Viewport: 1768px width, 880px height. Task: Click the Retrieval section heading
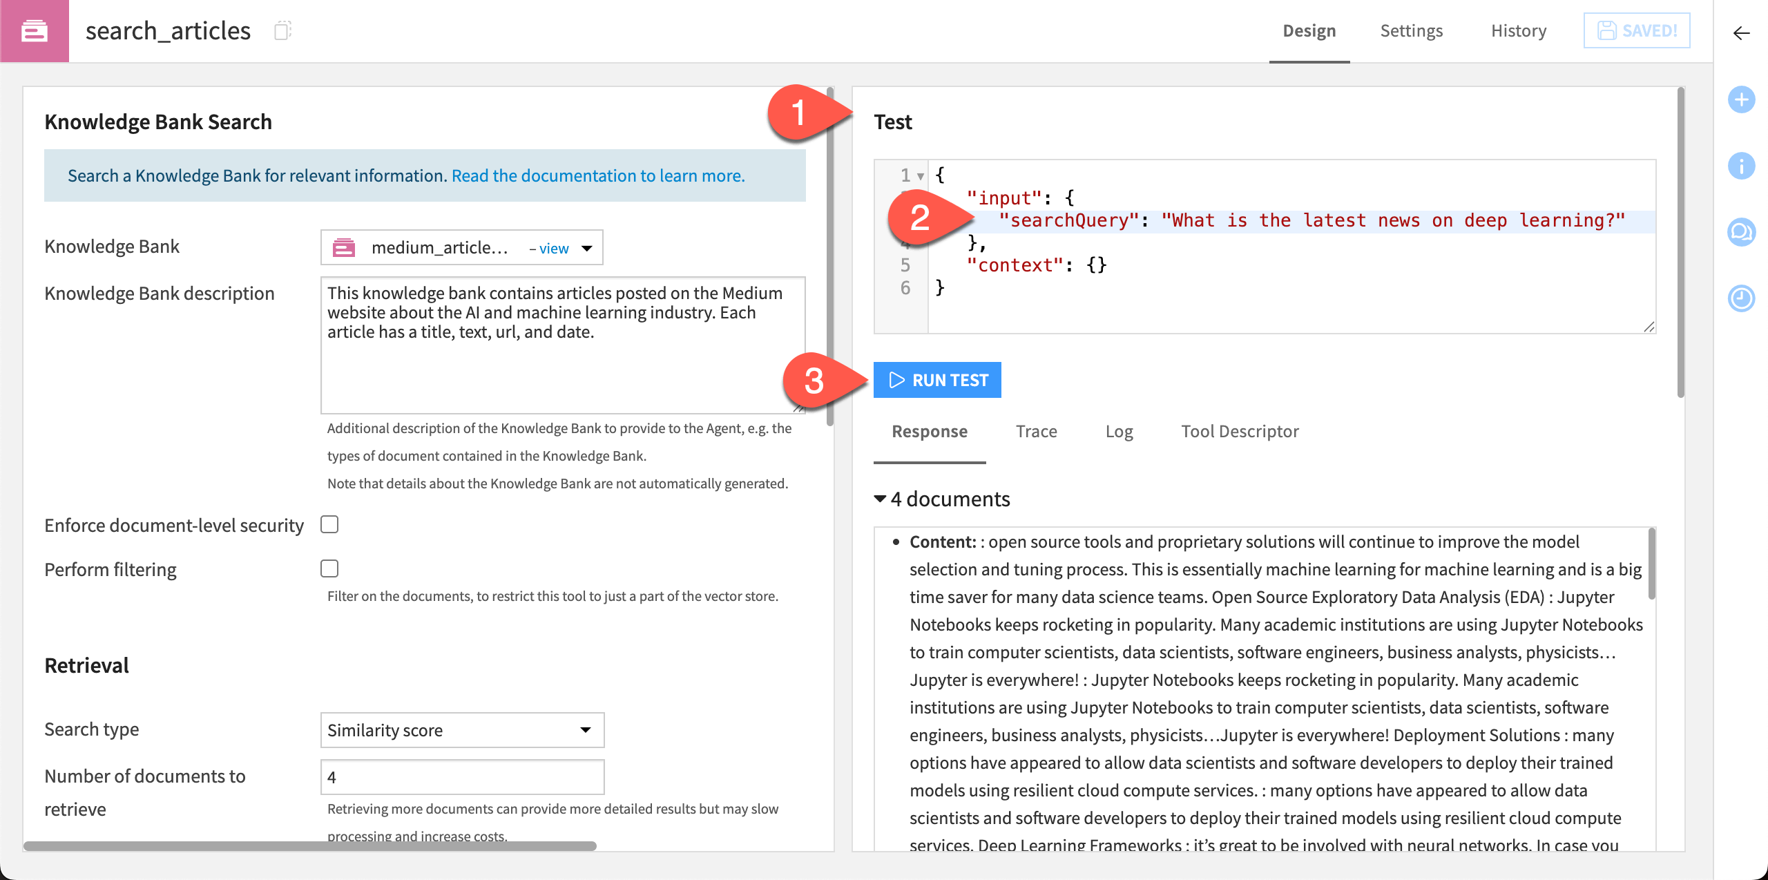point(86,665)
